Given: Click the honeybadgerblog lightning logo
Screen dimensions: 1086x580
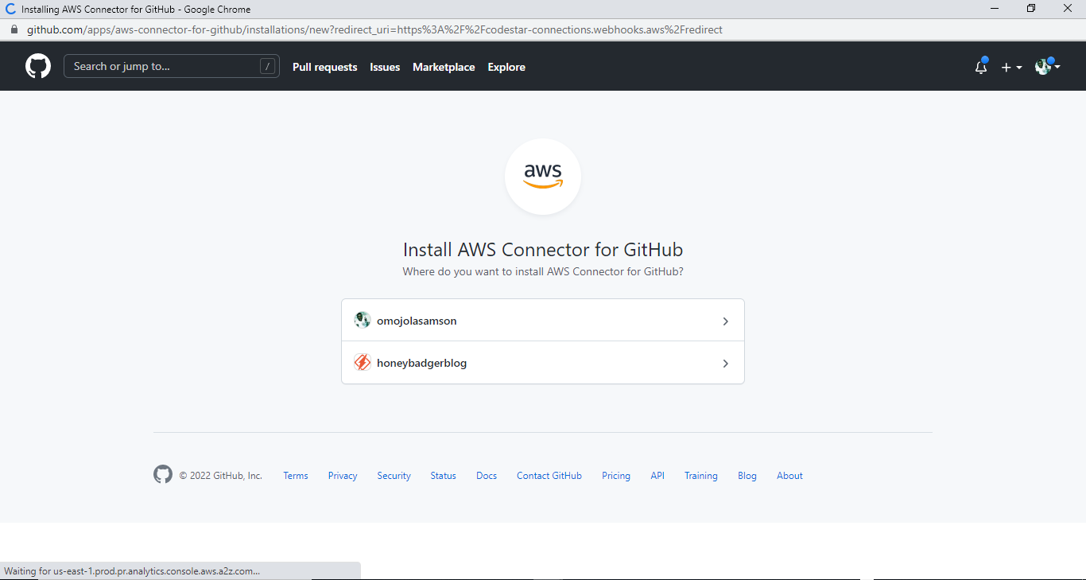Looking at the screenshot, I should point(363,363).
